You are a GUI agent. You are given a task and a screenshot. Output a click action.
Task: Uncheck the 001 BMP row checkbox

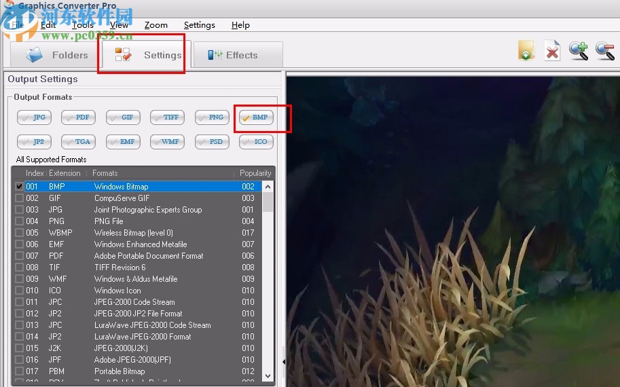click(x=19, y=186)
